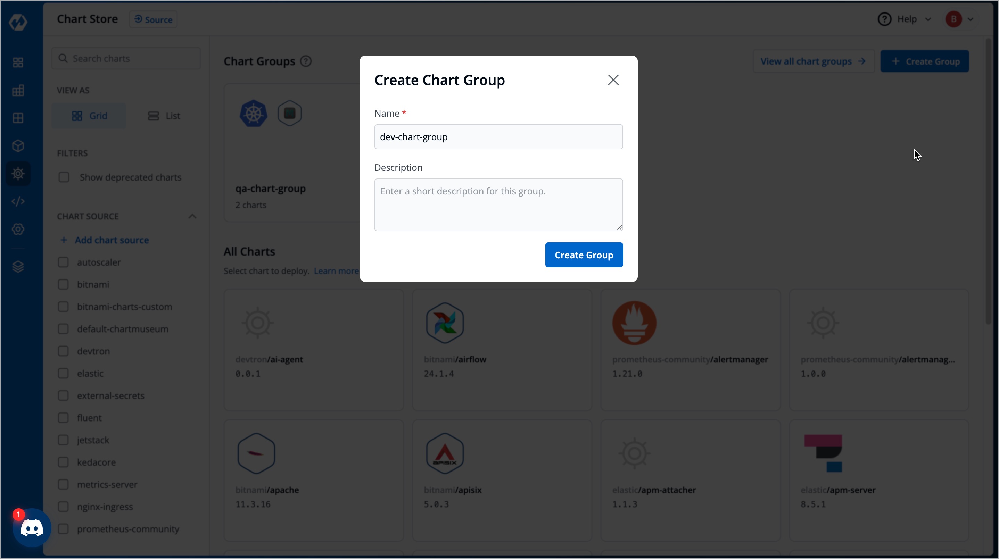The image size is (999, 559).
Task: Click the Stack Manager layers icon
Action: [17, 266]
